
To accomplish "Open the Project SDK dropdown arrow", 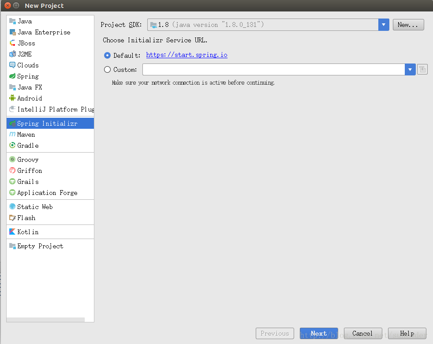I will point(384,25).
